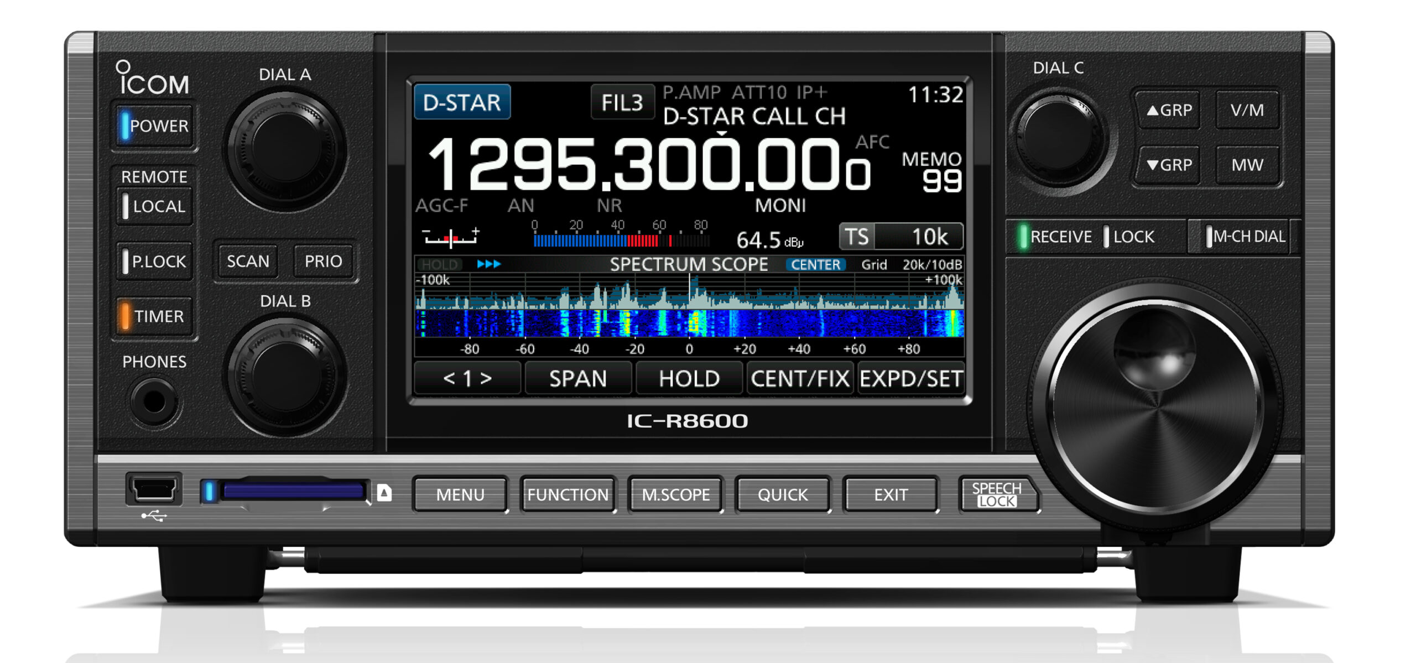Tap the AGC-F indicator

(x=441, y=206)
